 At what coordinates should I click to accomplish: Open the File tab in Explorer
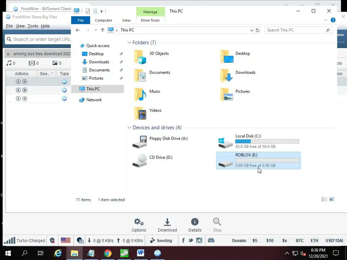click(x=81, y=20)
